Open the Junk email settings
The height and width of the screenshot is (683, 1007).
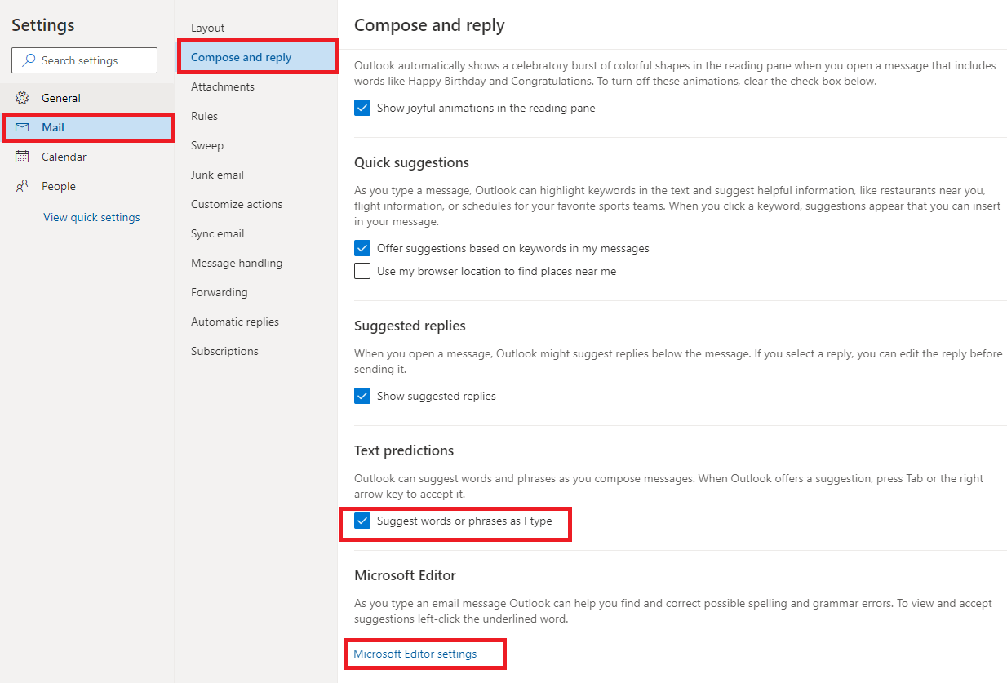[x=217, y=174]
